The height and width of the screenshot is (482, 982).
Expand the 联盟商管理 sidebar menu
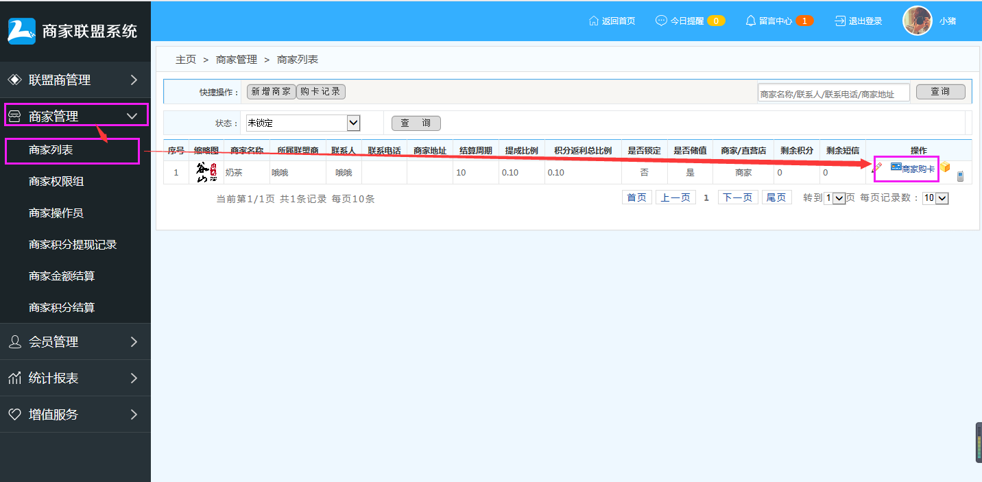pyautogui.click(x=75, y=80)
